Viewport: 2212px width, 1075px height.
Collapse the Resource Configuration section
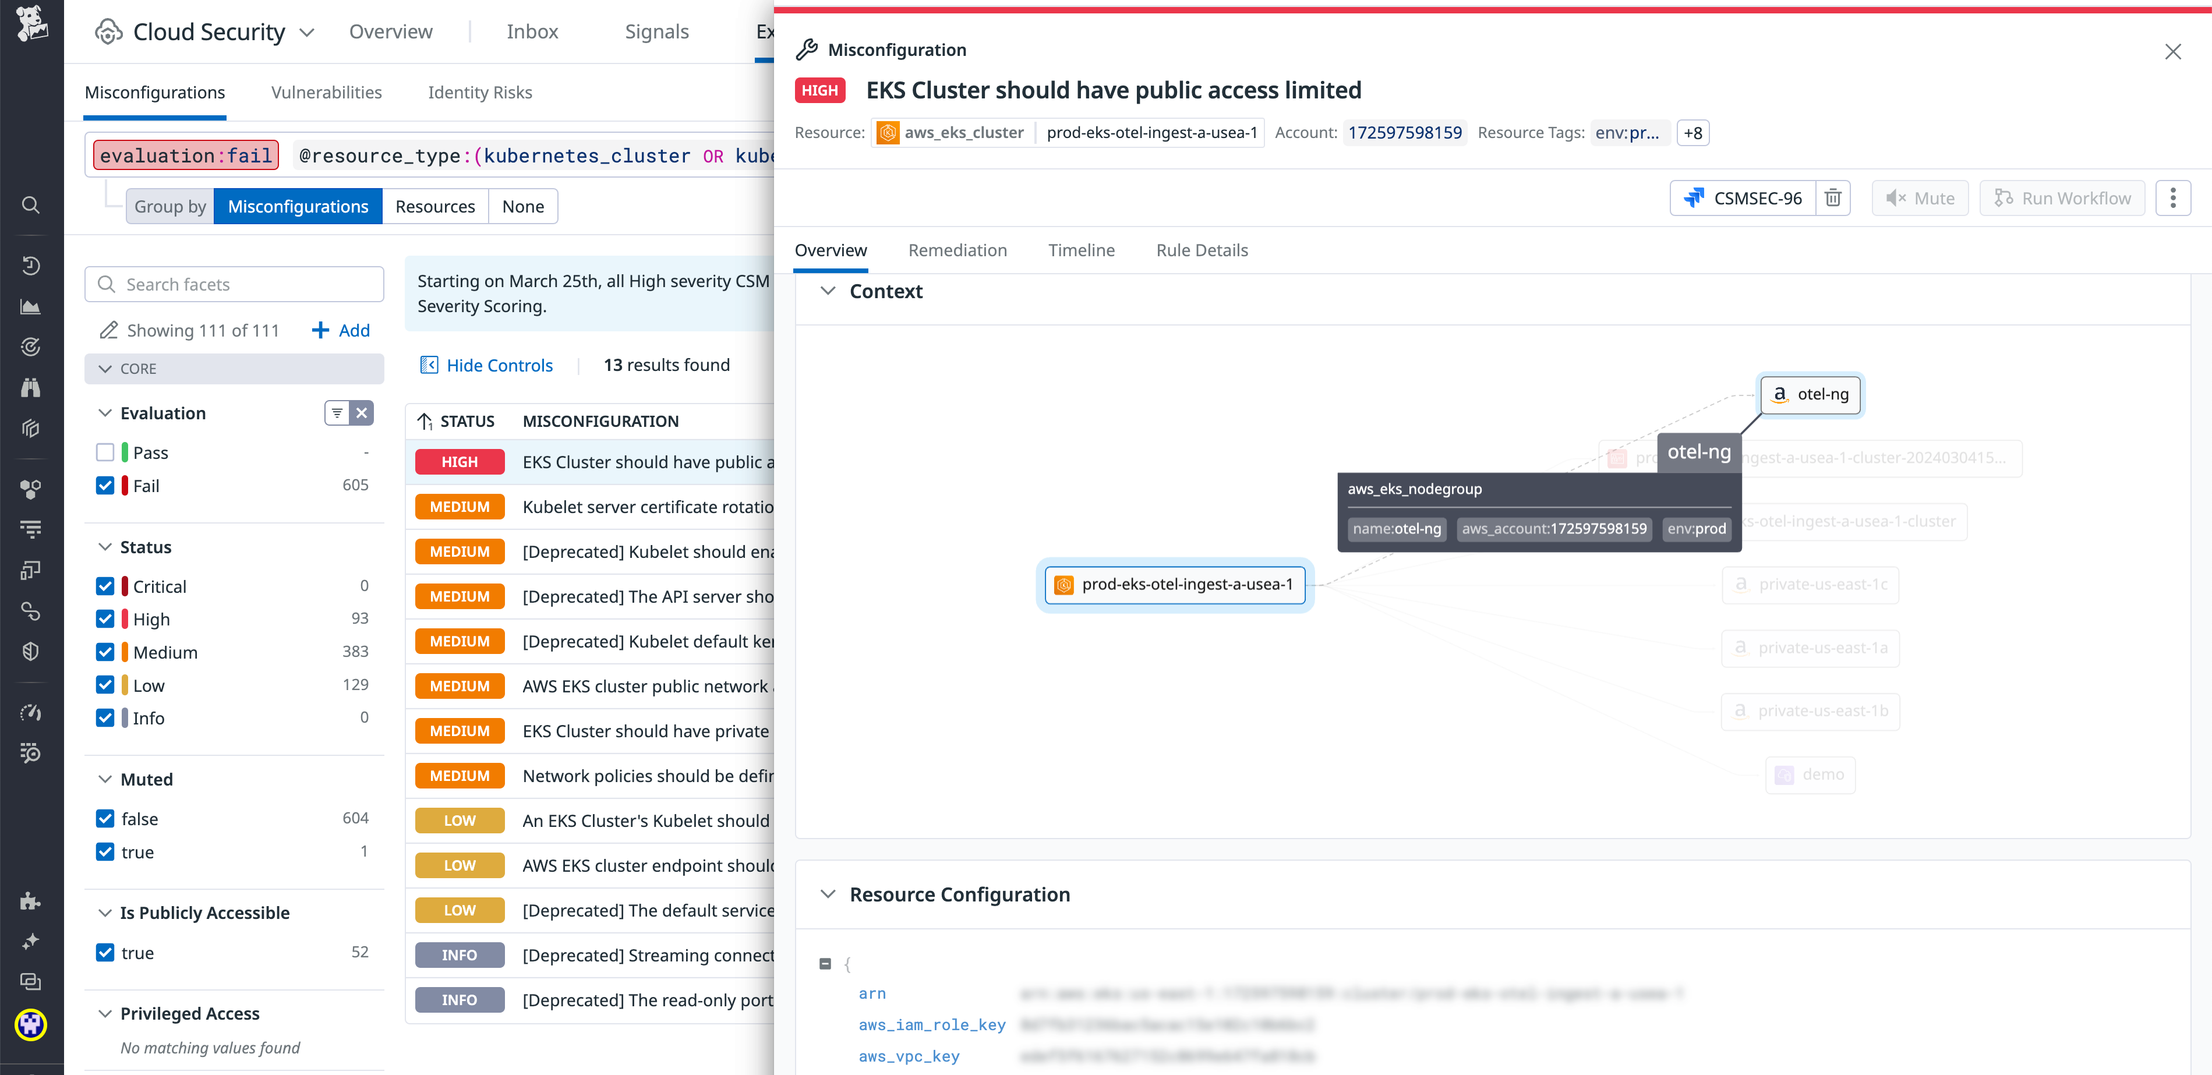pyautogui.click(x=829, y=894)
